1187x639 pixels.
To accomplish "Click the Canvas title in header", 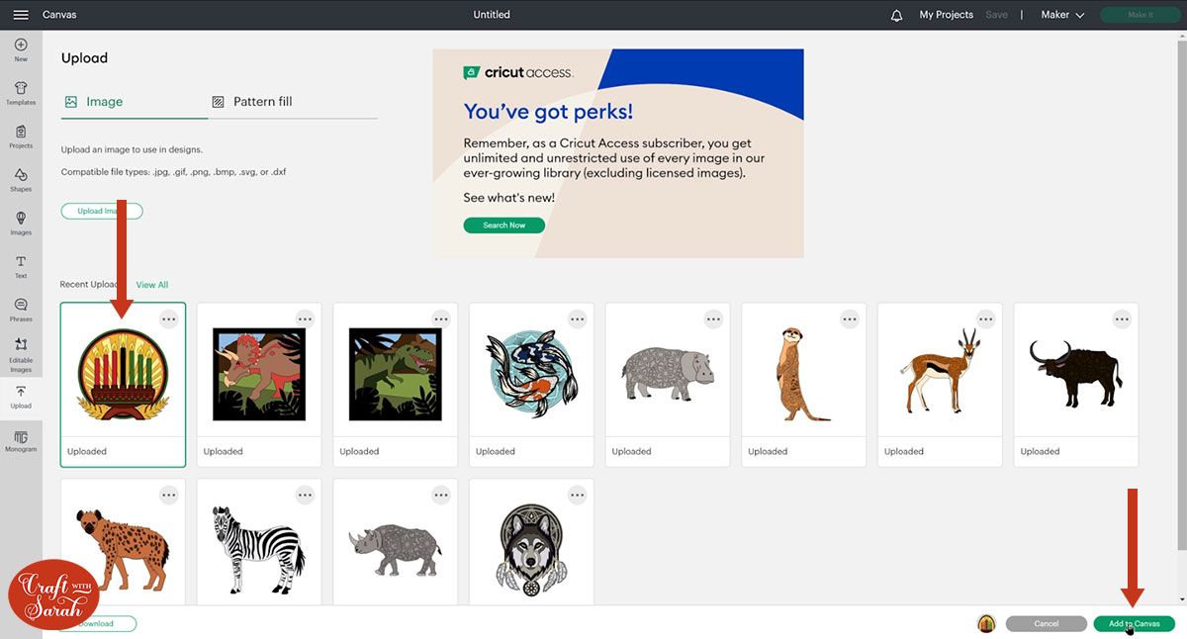I will [x=59, y=15].
